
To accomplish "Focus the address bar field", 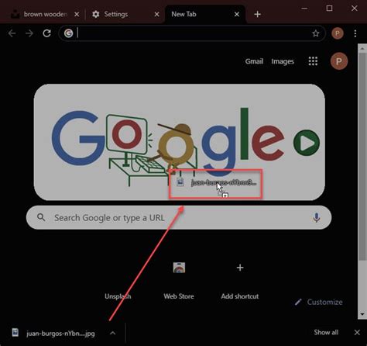I will [192, 33].
